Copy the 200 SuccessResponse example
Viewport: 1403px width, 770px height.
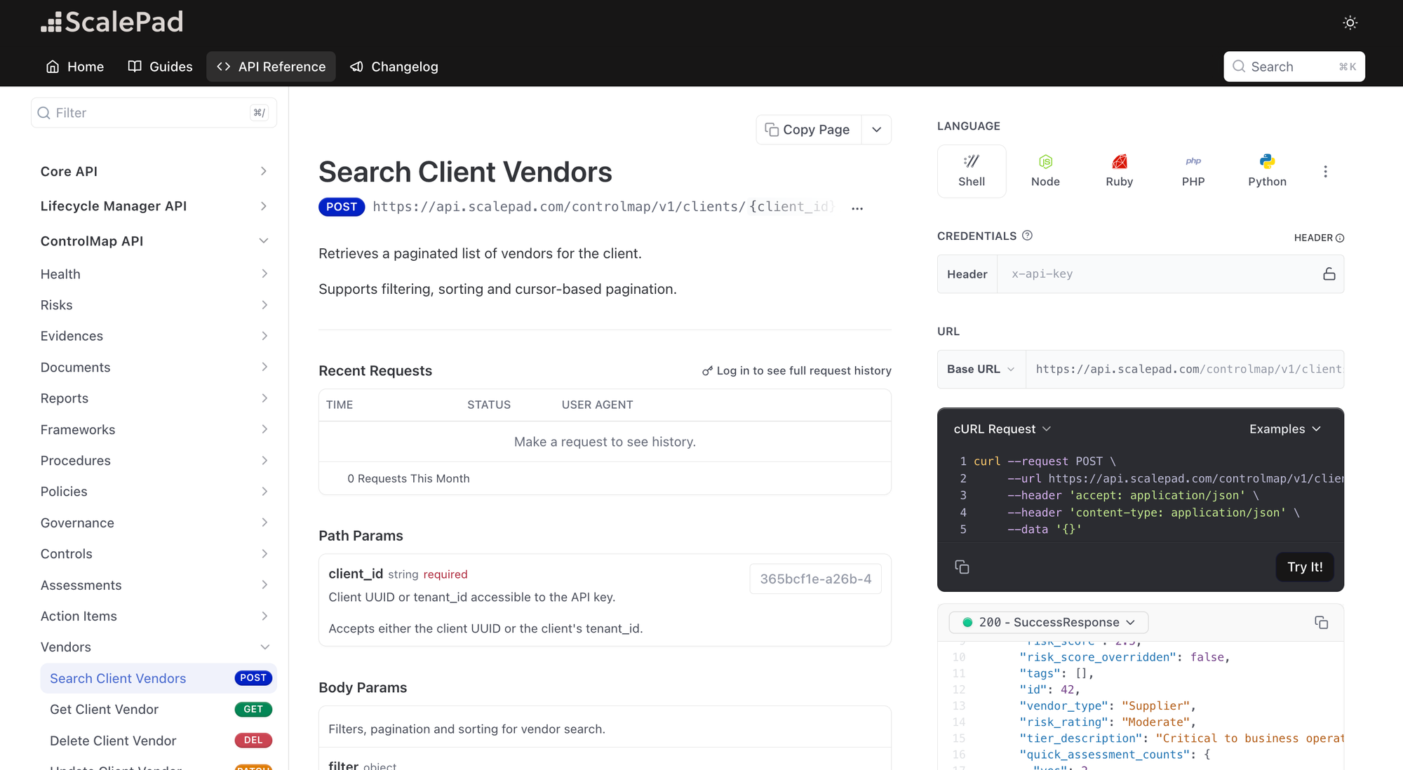pos(1321,623)
